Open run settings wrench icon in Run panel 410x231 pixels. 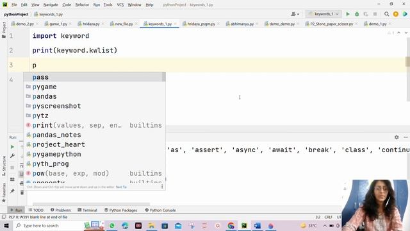[12, 156]
